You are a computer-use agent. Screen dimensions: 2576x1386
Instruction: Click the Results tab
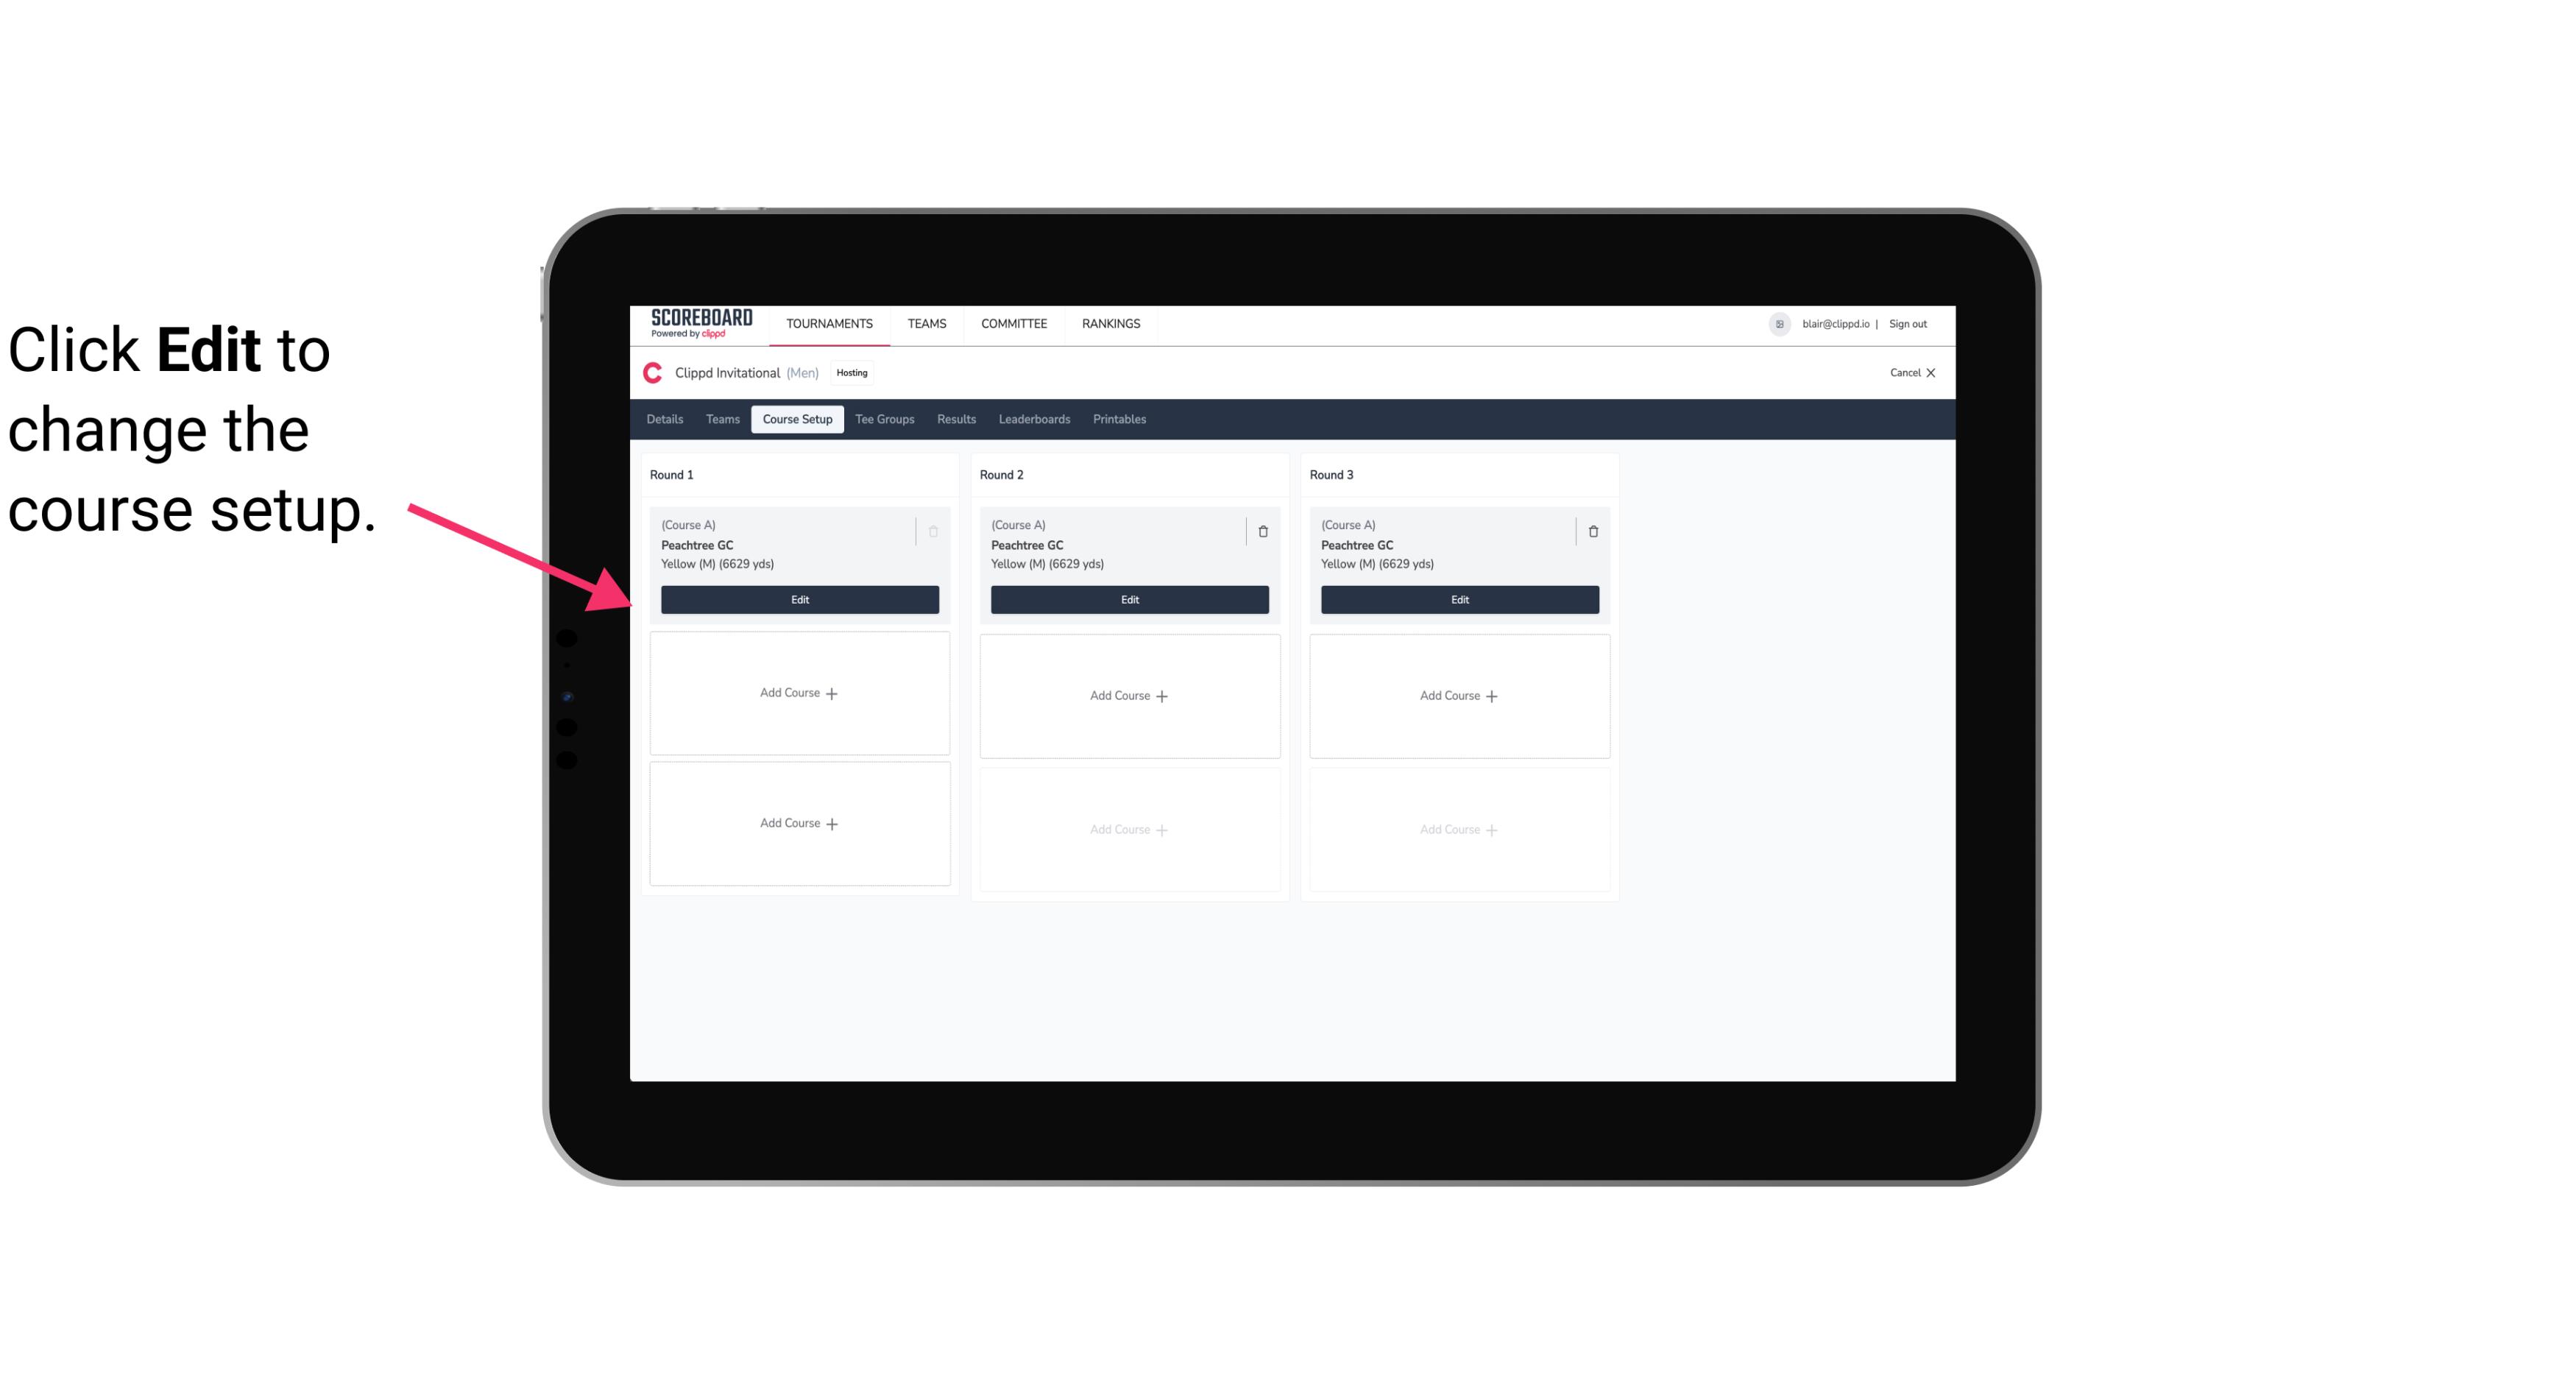click(955, 420)
